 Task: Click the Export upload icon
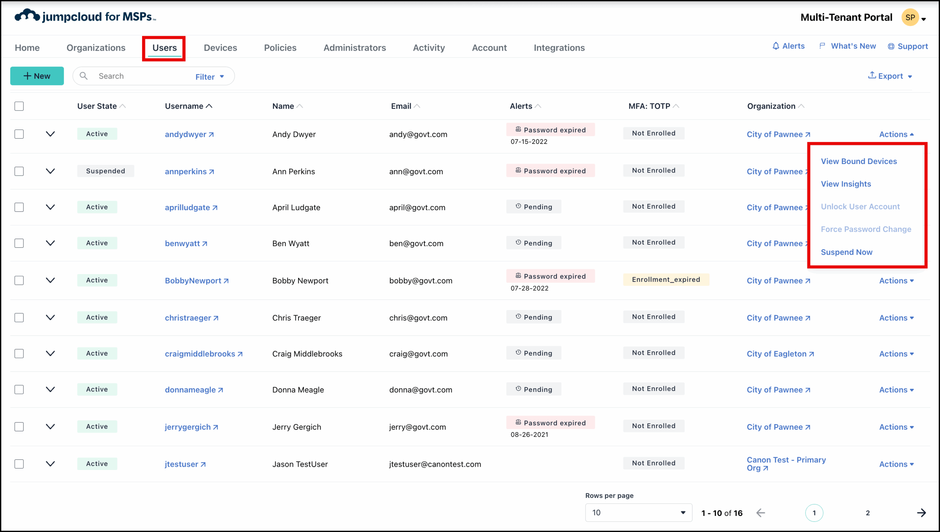coord(872,75)
